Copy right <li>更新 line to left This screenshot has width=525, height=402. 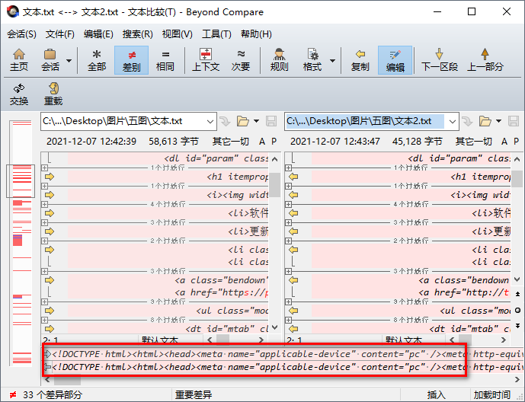(x=293, y=231)
